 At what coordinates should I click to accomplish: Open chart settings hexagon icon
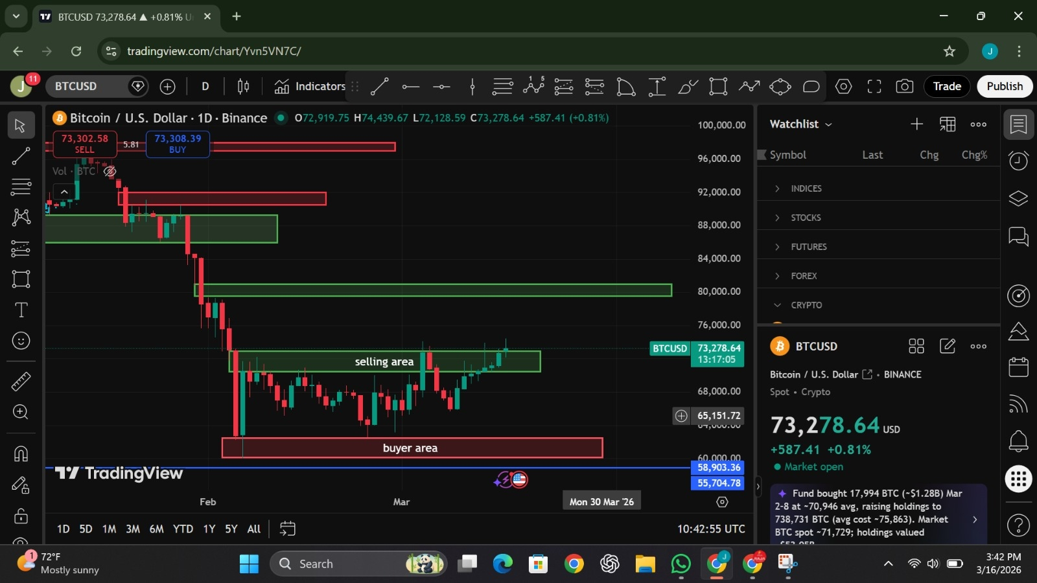843,86
